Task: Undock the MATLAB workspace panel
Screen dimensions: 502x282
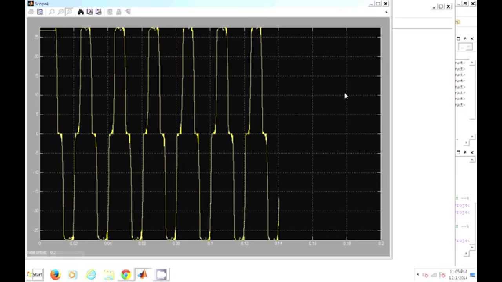Action: [465, 39]
